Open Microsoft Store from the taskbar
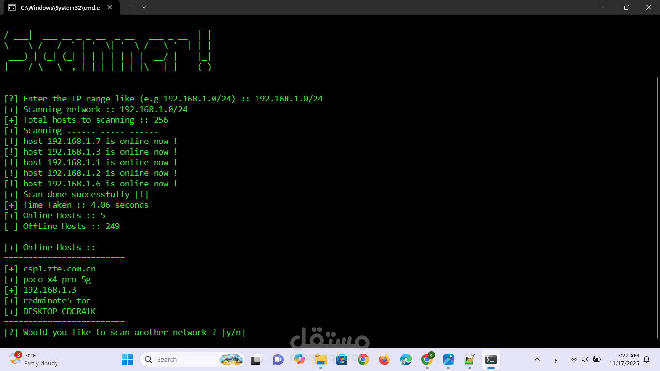Viewport: 660px width, 371px height. tap(342, 359)
